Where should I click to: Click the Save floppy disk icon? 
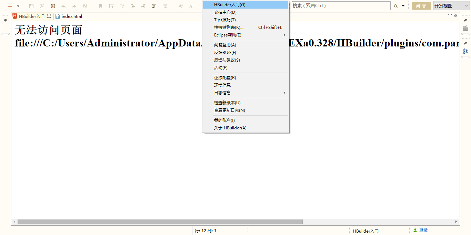coord(31,6)
